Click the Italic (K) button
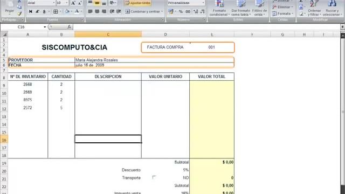 coord(37,11)
